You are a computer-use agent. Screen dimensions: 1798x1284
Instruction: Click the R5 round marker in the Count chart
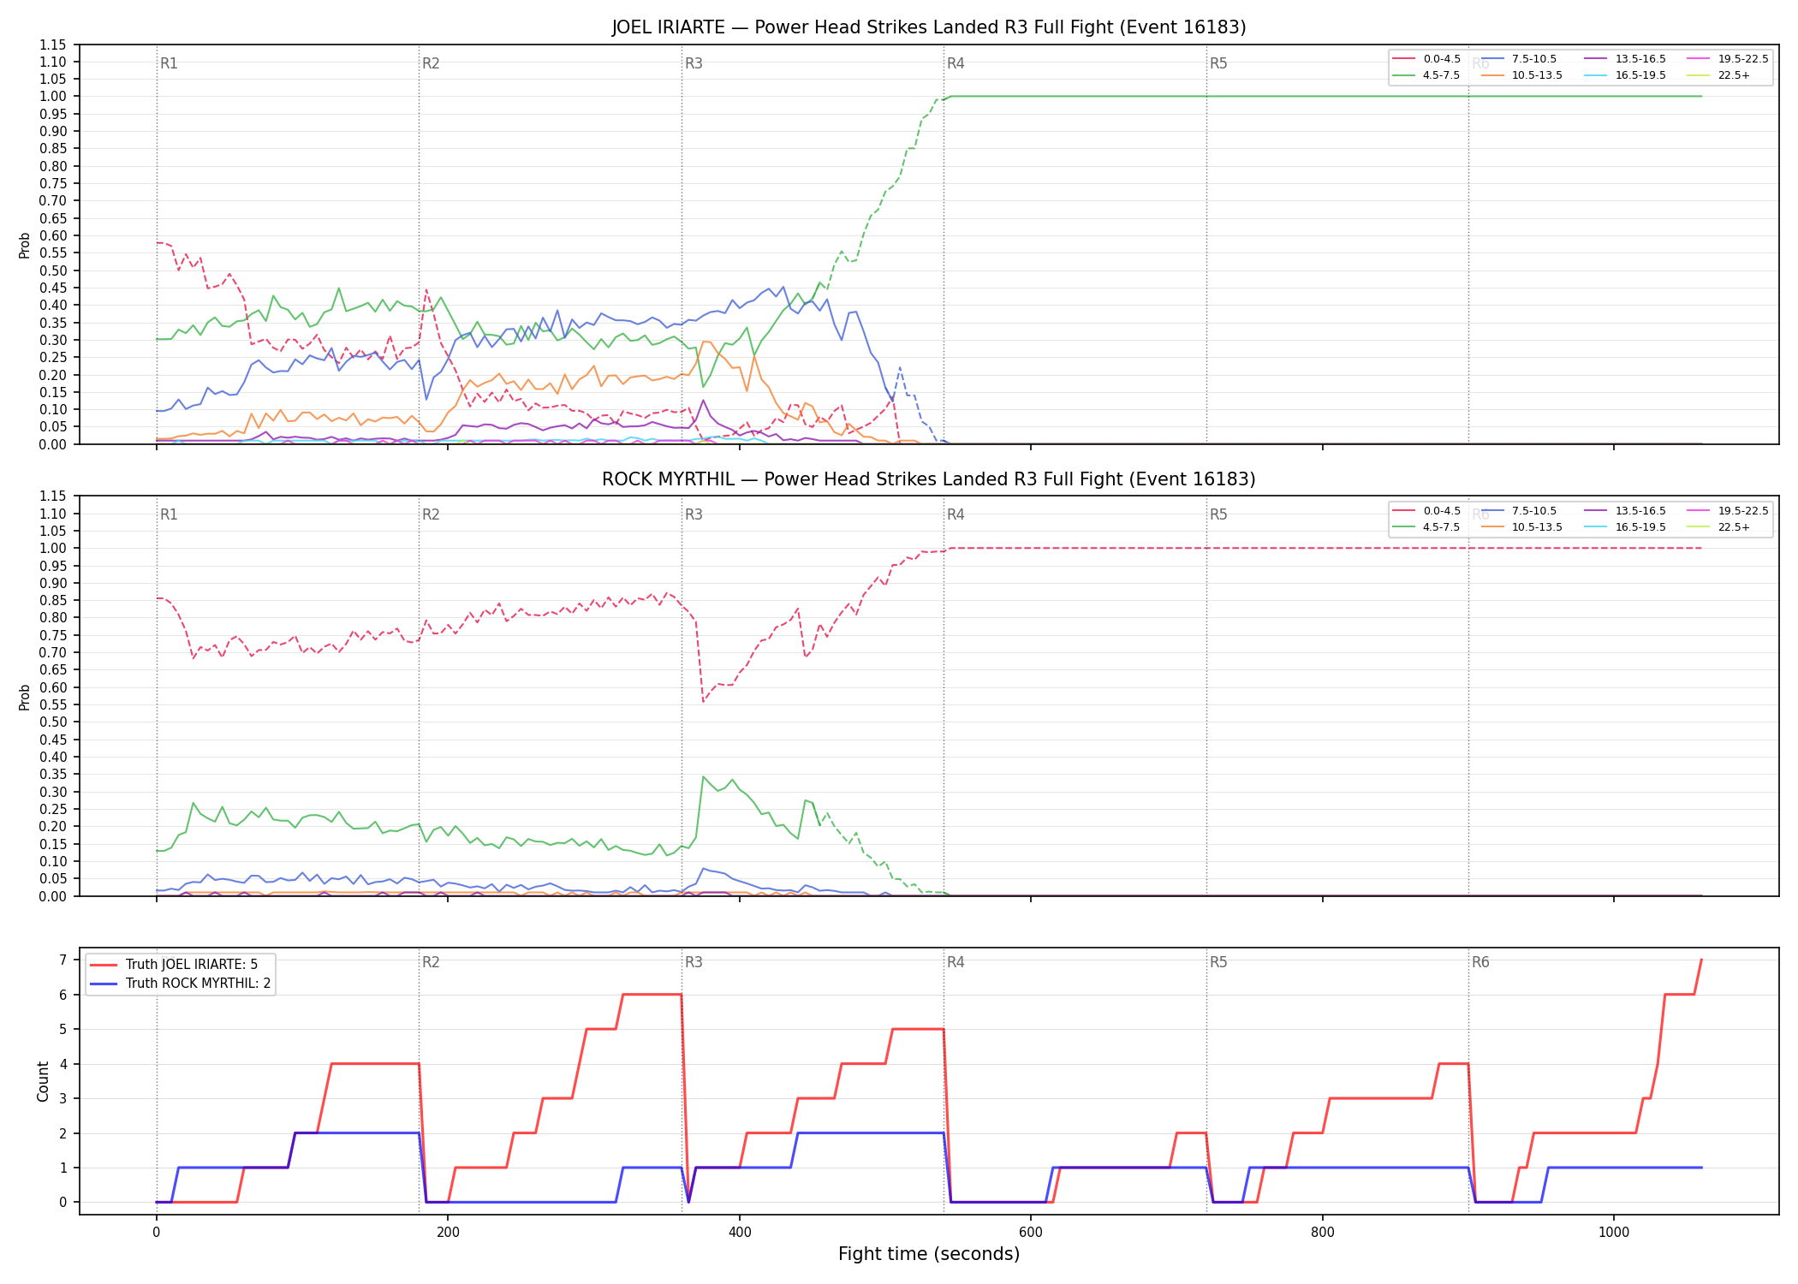coord(1218,962)
